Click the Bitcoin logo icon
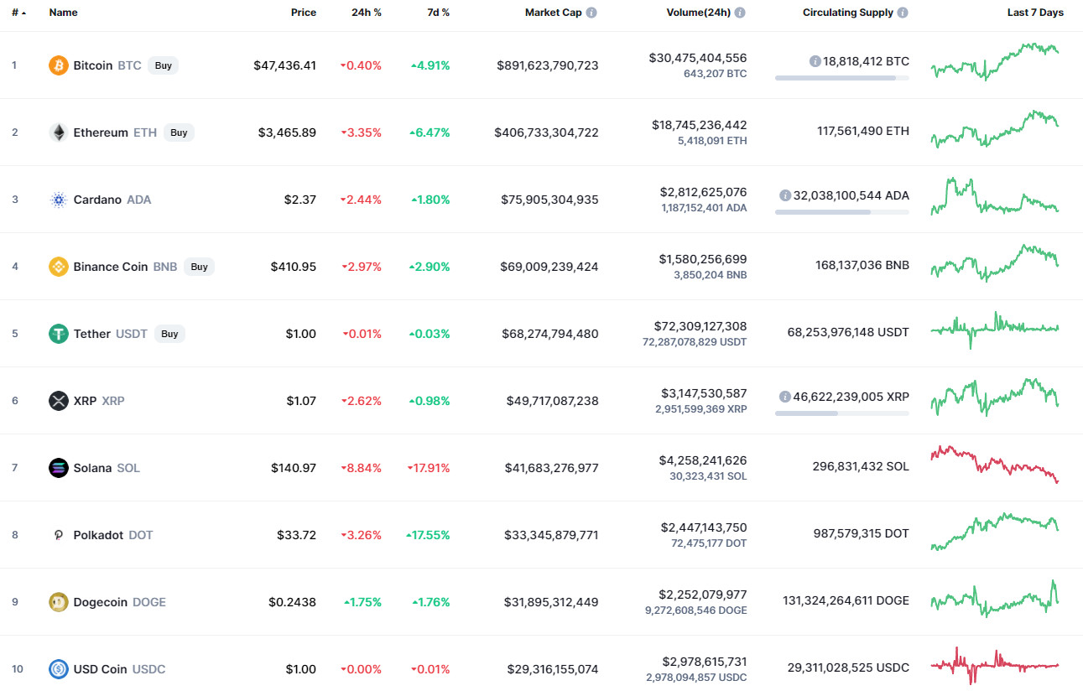The height and width of the screenshot is (691, 1083). 59,65
